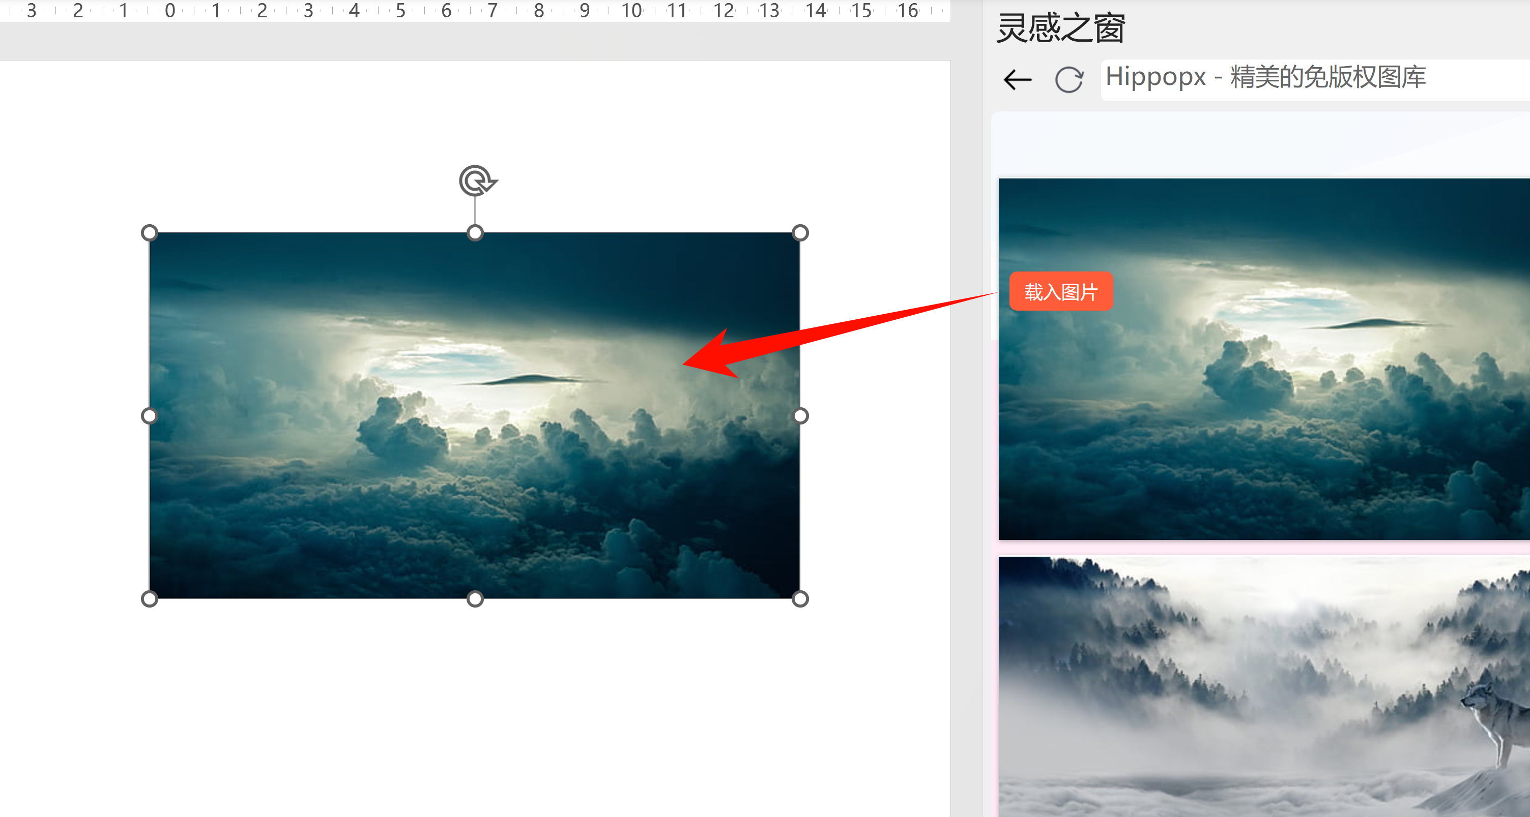Click the rotation handle above the selected picture
Screen dimensions: 1530x817
click(x=476, y=180)
